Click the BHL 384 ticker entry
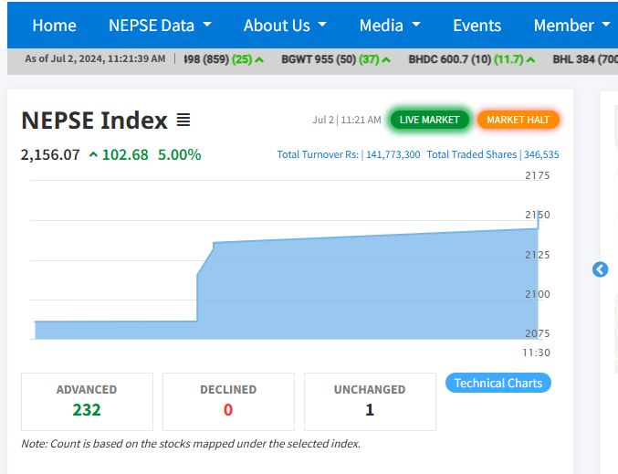 coord(585,59)
